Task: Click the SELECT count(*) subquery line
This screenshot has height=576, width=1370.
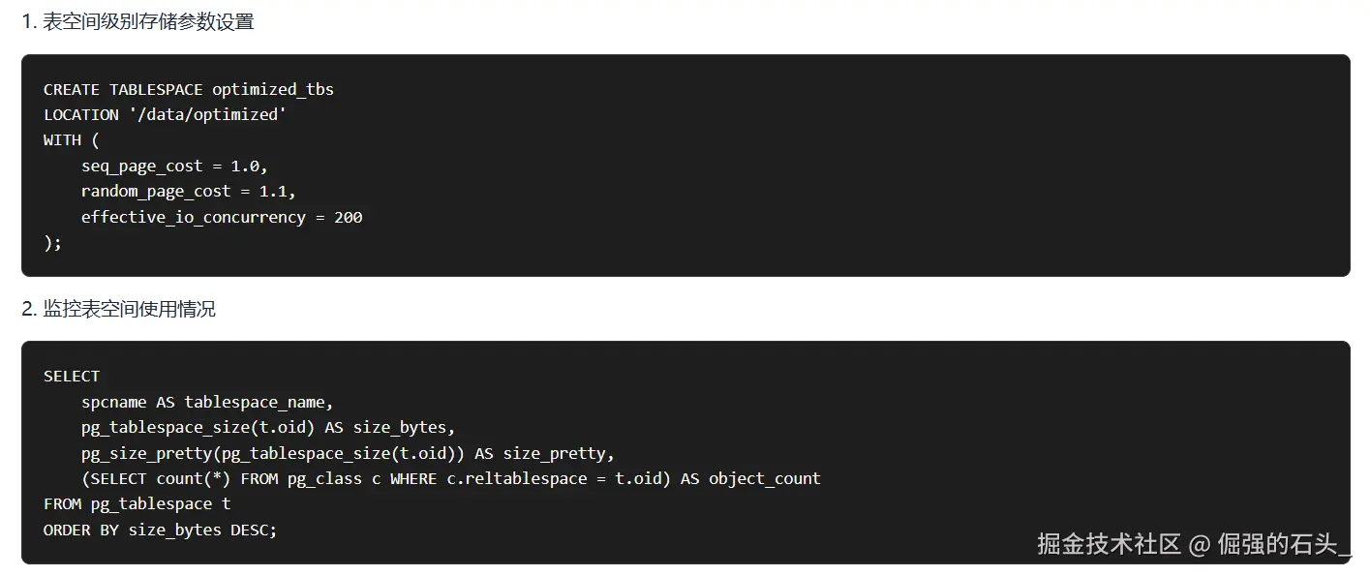Action: coord(450,478)
